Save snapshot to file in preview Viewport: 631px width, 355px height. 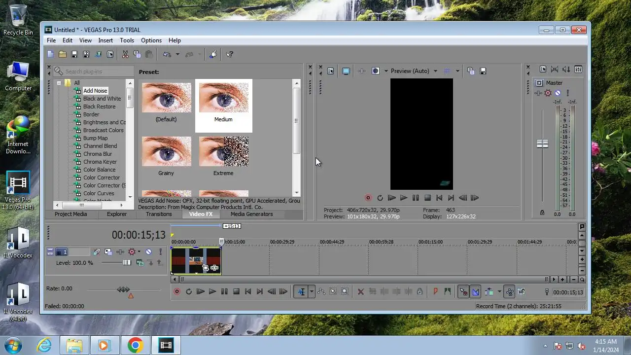(x=483, y=71)
